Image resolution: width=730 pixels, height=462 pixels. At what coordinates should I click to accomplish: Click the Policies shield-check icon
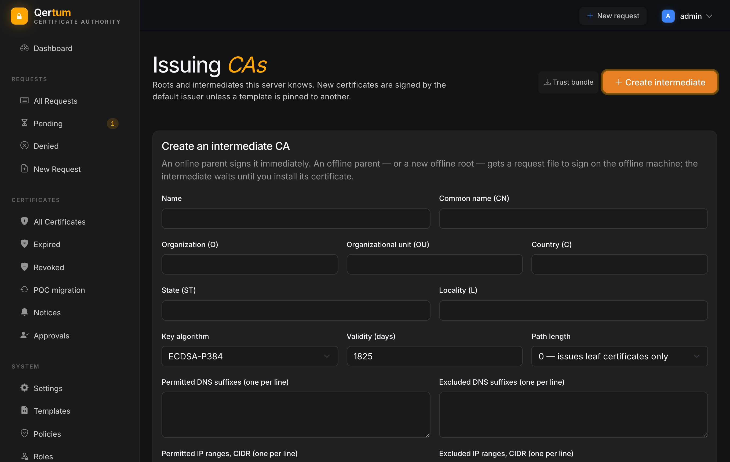coord(24,434)
